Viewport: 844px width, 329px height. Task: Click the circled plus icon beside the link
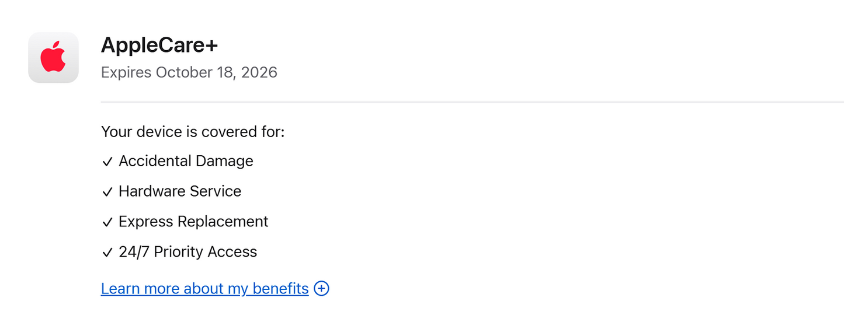[x=321, y=288]
